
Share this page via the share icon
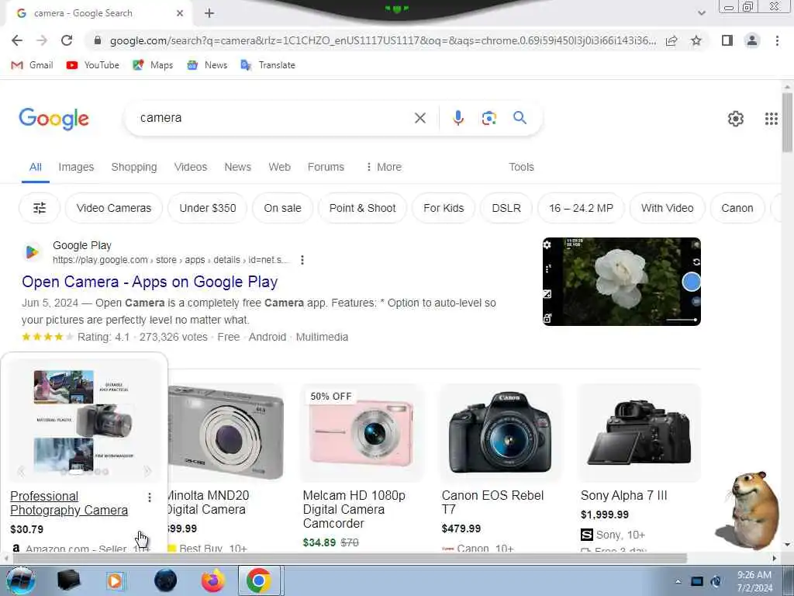point(672,40)
